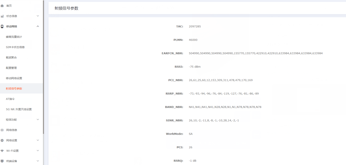The width and height of the screenshot is (346, 165).
Task: Open 终端设备 menu label
Action: click(x=12, y=161)
